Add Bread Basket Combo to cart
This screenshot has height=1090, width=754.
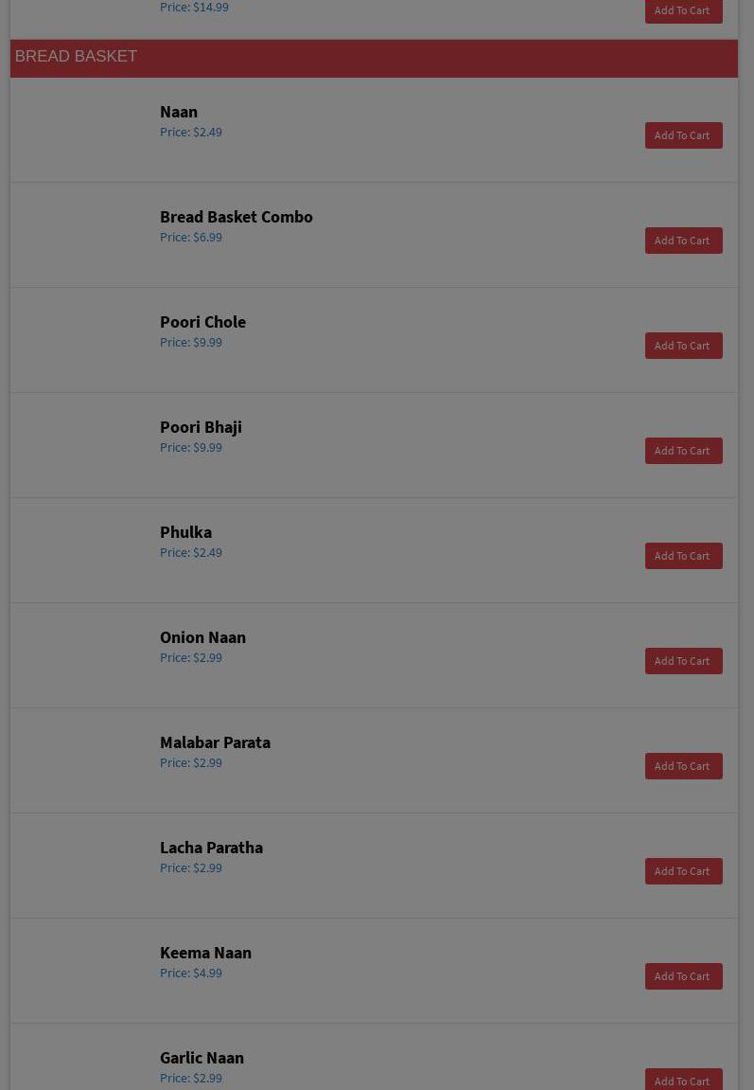click(x=683, y=241)
